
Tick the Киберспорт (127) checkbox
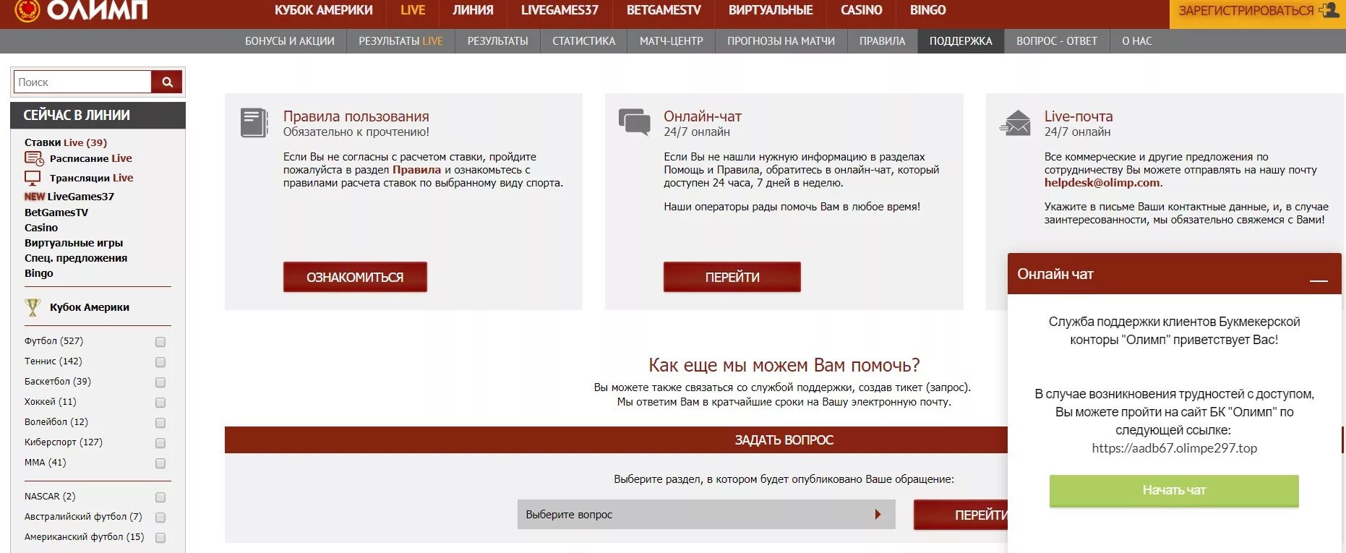tap(160, 443)
